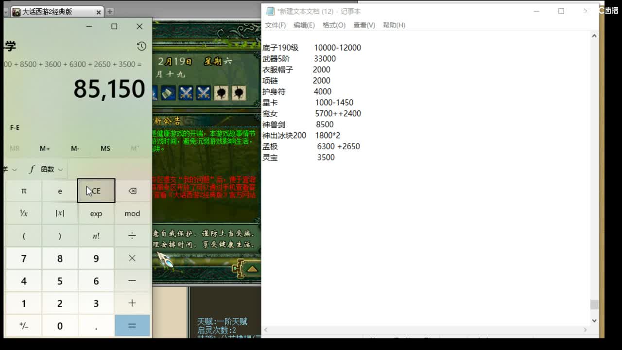The height and width of the screenshot is (350, 622).
Task: Click the text 灵宝 in Notepad
Action: [270, 157]
